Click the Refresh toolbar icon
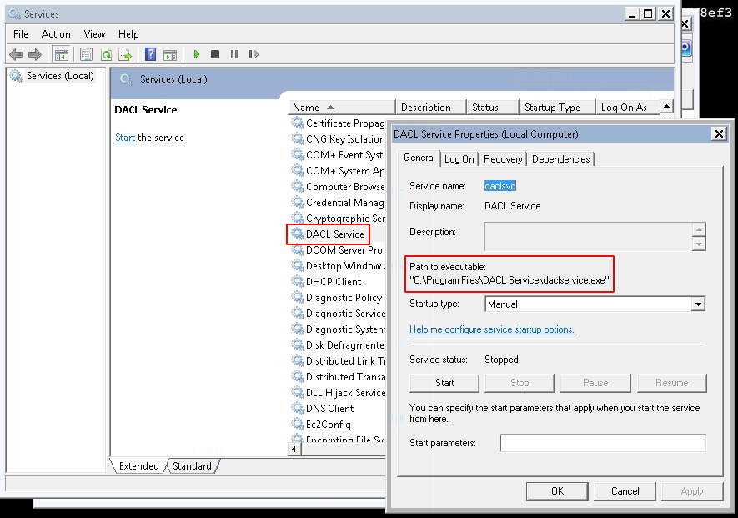738x518 pixels. pos(106,55)
